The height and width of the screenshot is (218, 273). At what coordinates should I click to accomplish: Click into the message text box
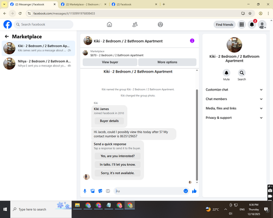[149, 191]
